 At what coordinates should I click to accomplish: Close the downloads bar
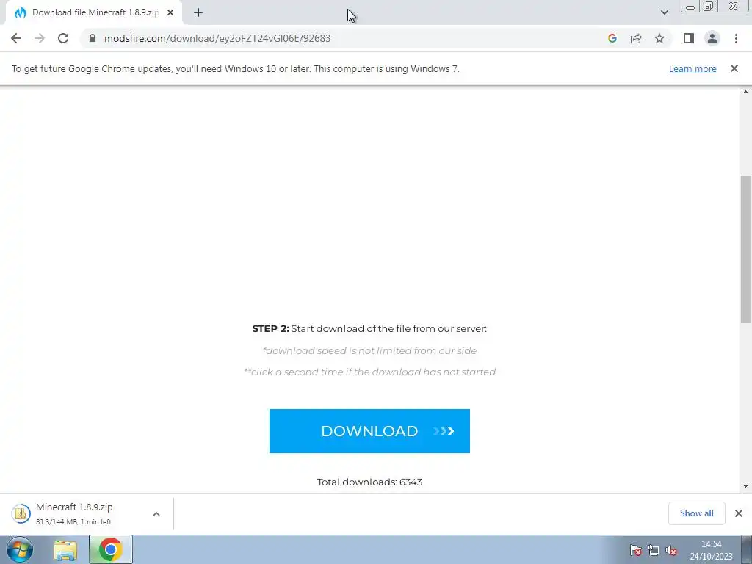(739, 513)
